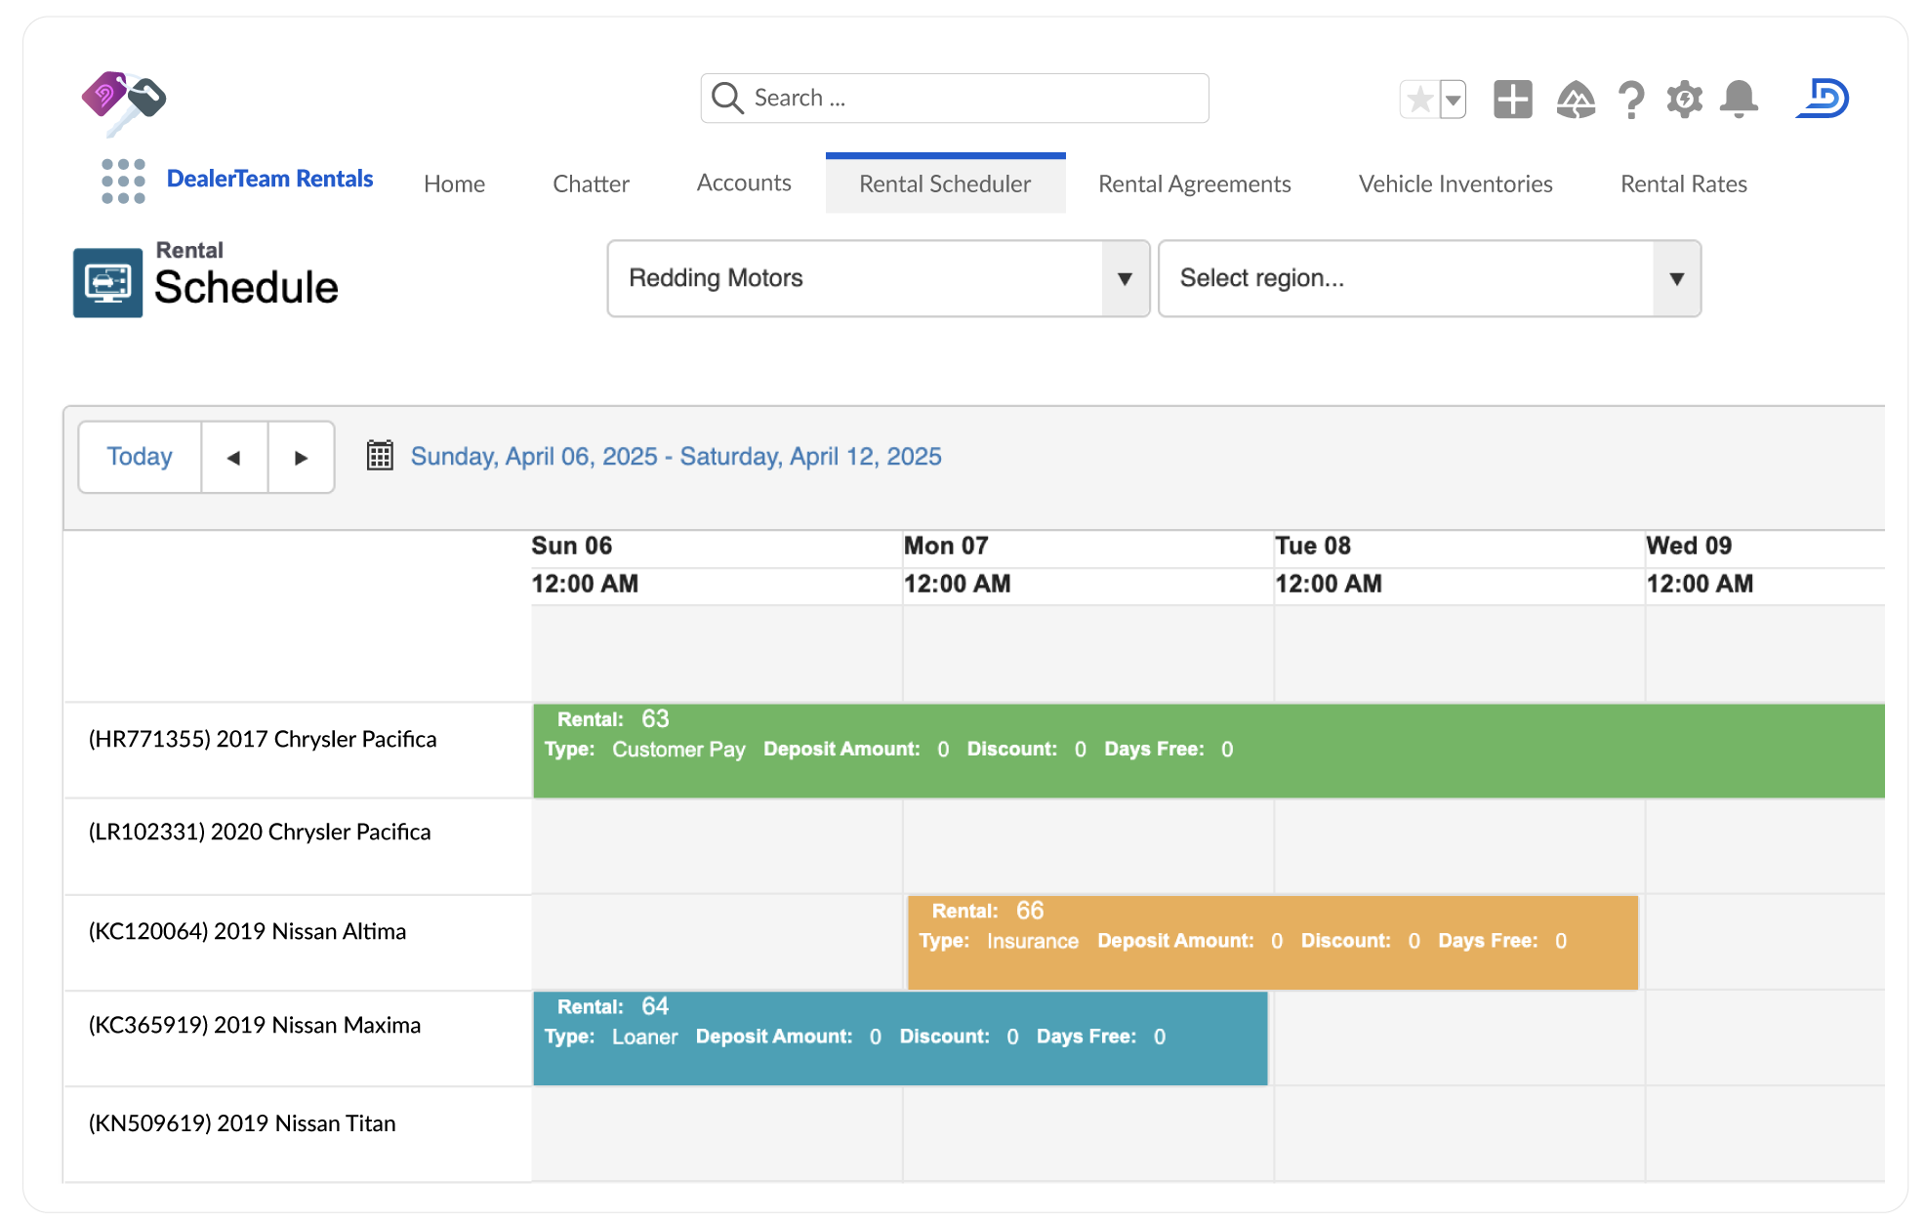Open the Trailhead guidance icon

pyautogui.click(x=1576, y=100)
